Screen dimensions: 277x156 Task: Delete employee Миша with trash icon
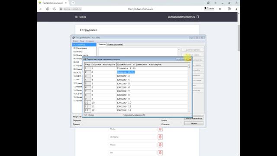click(x=160, y=129)
